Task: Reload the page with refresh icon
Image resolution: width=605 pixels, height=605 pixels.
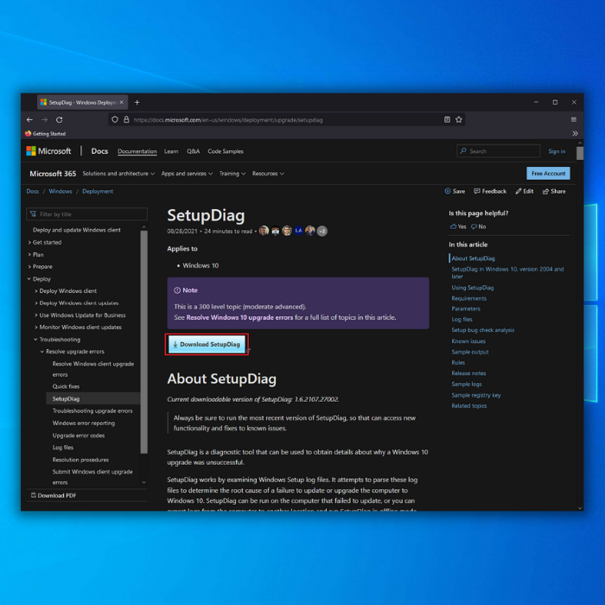Action: point(59,119)
